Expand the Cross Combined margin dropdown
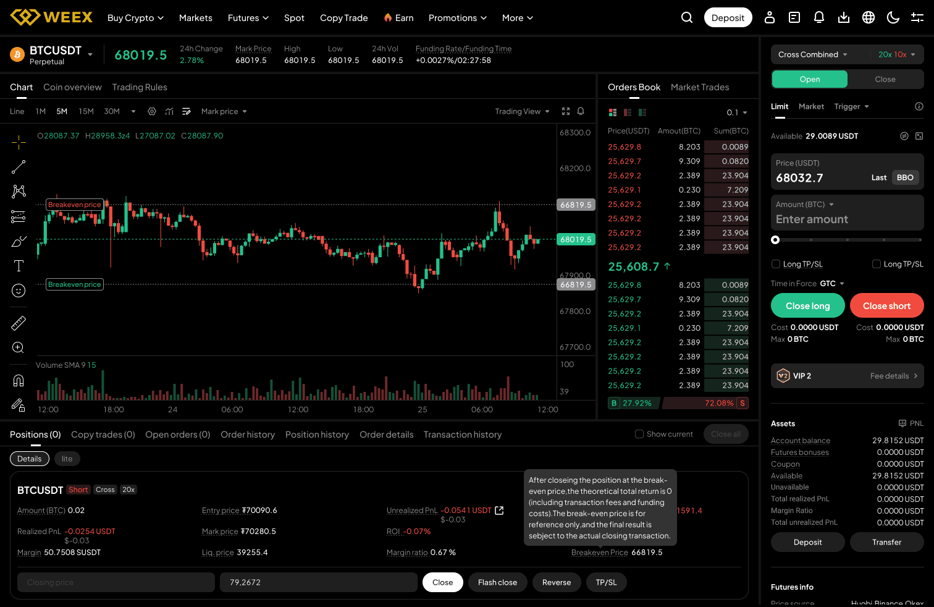 coord(813,54)
